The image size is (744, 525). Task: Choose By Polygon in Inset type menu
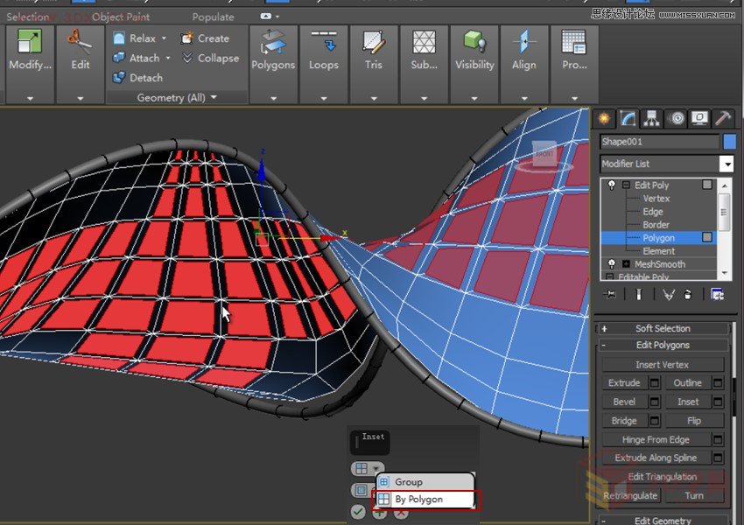(425, 500)
